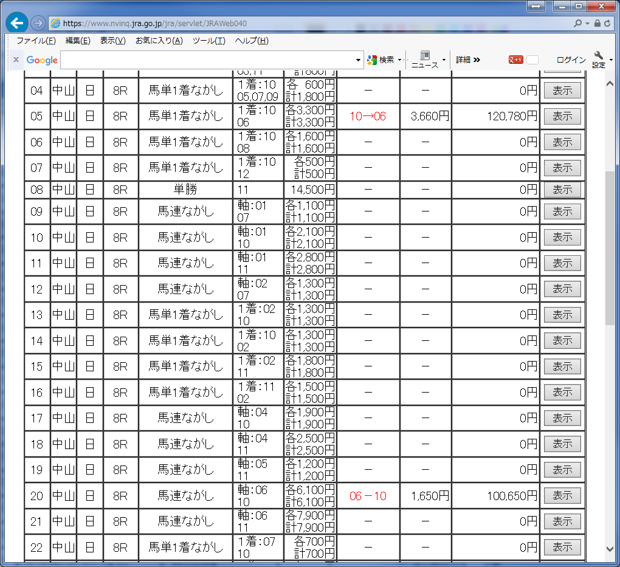This screenshot has width=620, height=567.
Task: Open the お気に入り(A) menu
Action: coord(159,41)
